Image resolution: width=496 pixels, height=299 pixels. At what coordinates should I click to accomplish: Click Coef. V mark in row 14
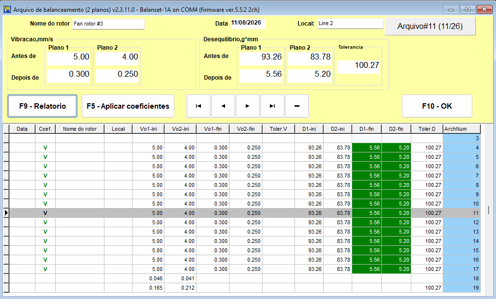pyautogui.click(x=45, y=241)
